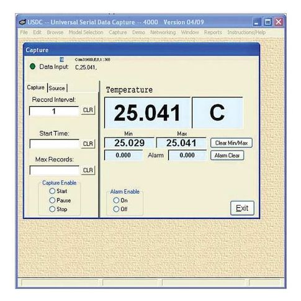Select the Start capture radio button
Viewport: 301px width, 301px height.
[x=52, y=191]
